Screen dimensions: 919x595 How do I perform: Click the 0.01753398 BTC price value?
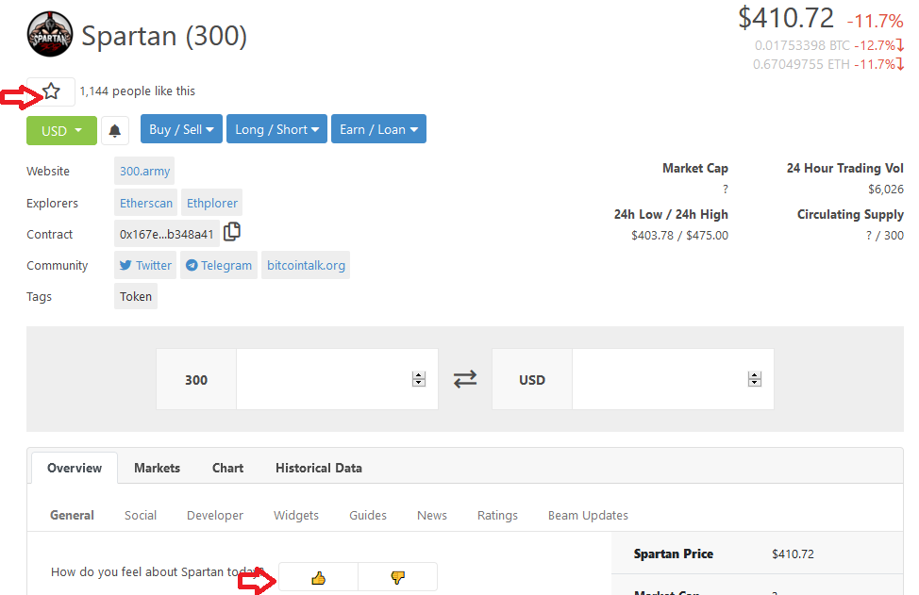pyautogui.click(x=802, y=45)
